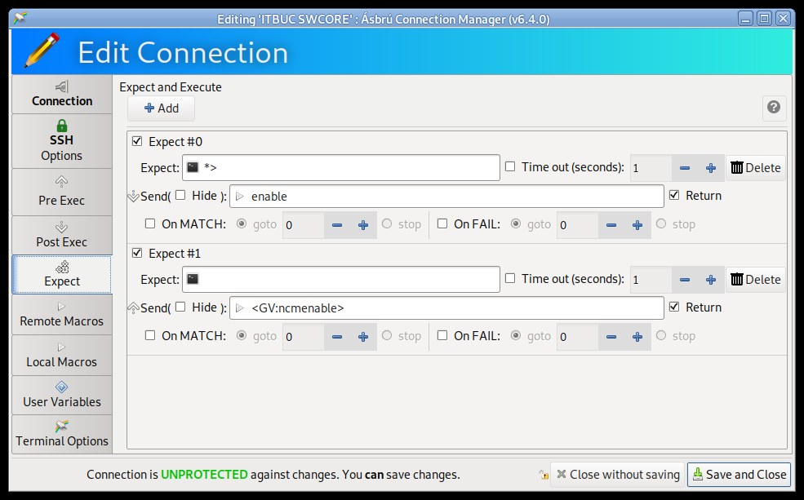Viewport: 804px width, 500px height.
Task: Click the help question mark icon
Action: [x=773, y=108]
